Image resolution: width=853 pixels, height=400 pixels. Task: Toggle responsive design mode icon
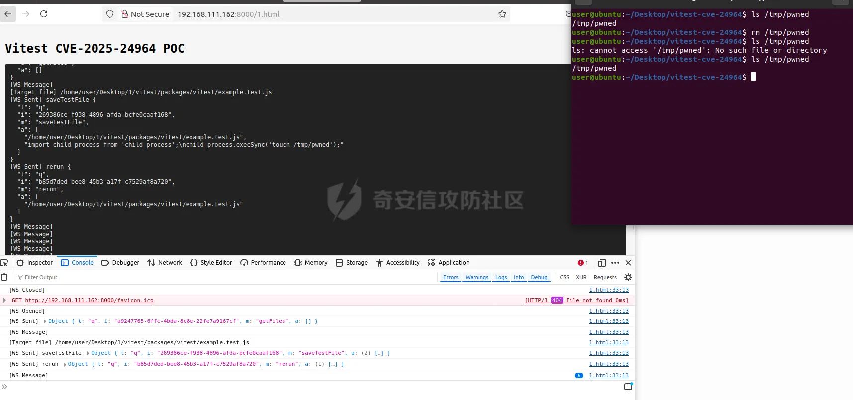coord(602,263)
